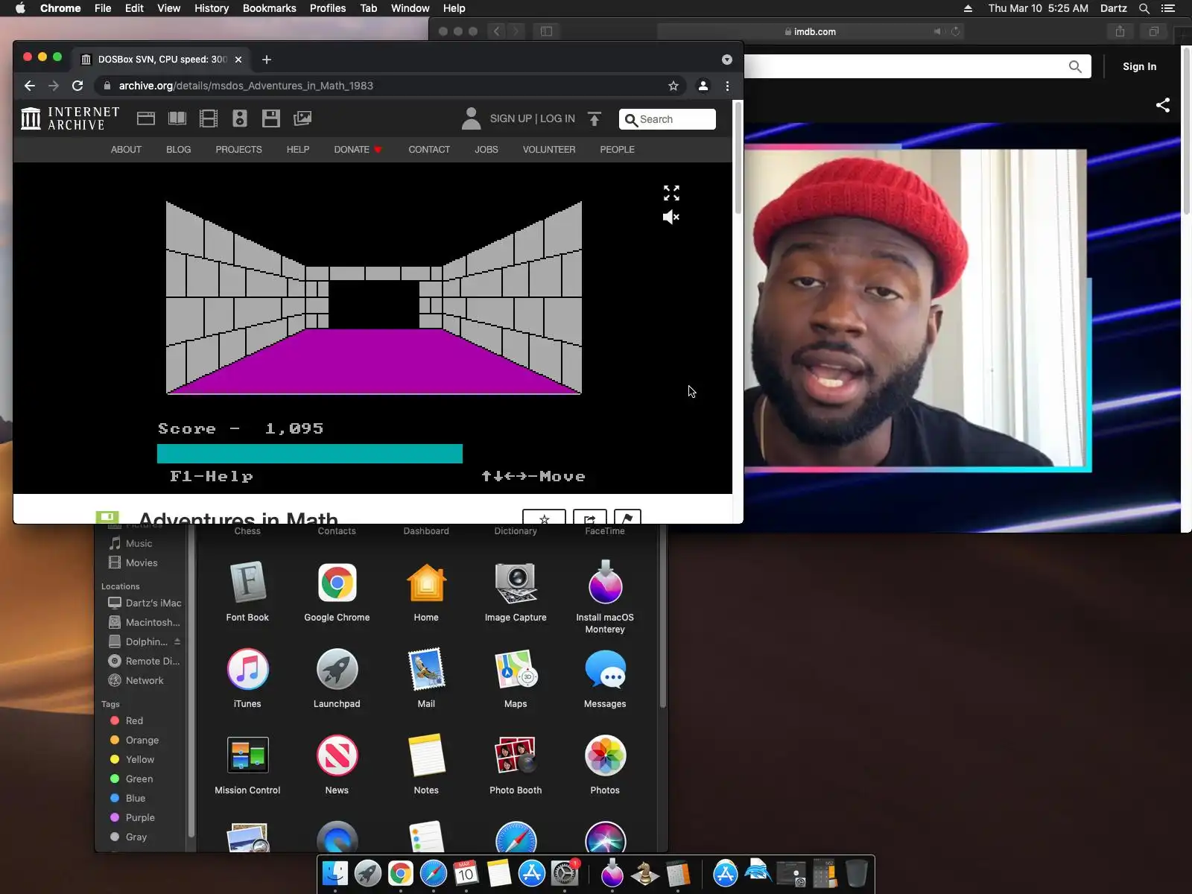Open Calendar from the Dock

click(466, 873)
